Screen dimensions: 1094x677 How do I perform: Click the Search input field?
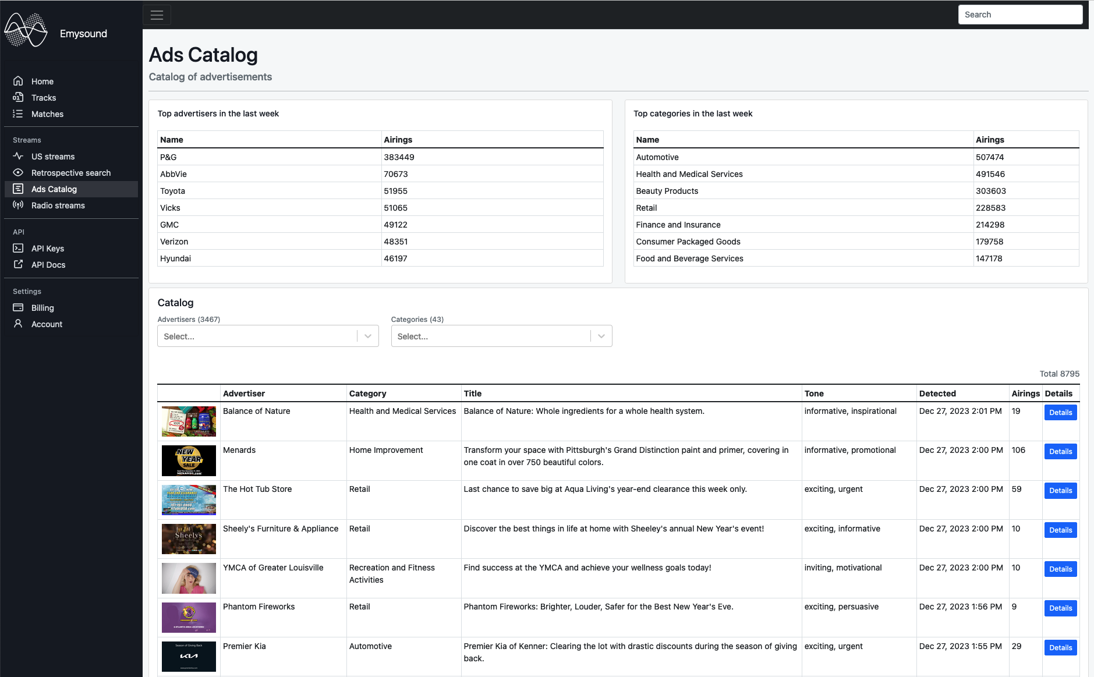[1020, 15]
